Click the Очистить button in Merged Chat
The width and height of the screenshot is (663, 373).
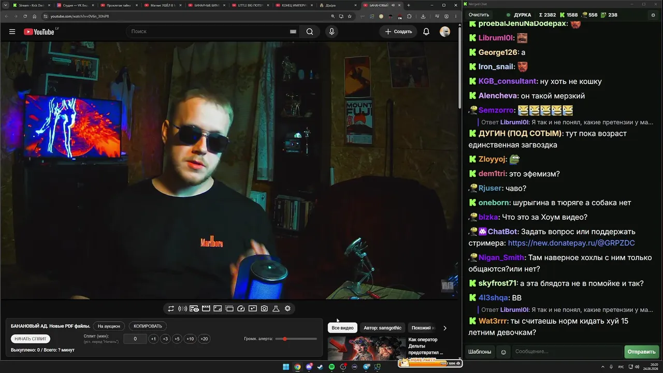coord(479,15)
